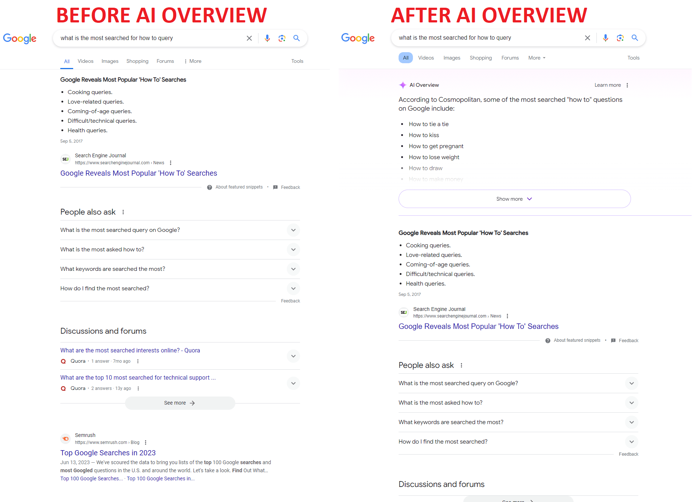The width and height of the screenshot is (692, 502).
Task: Open the AI Overview three-dot options menu
Action: [x=627, y=85]
